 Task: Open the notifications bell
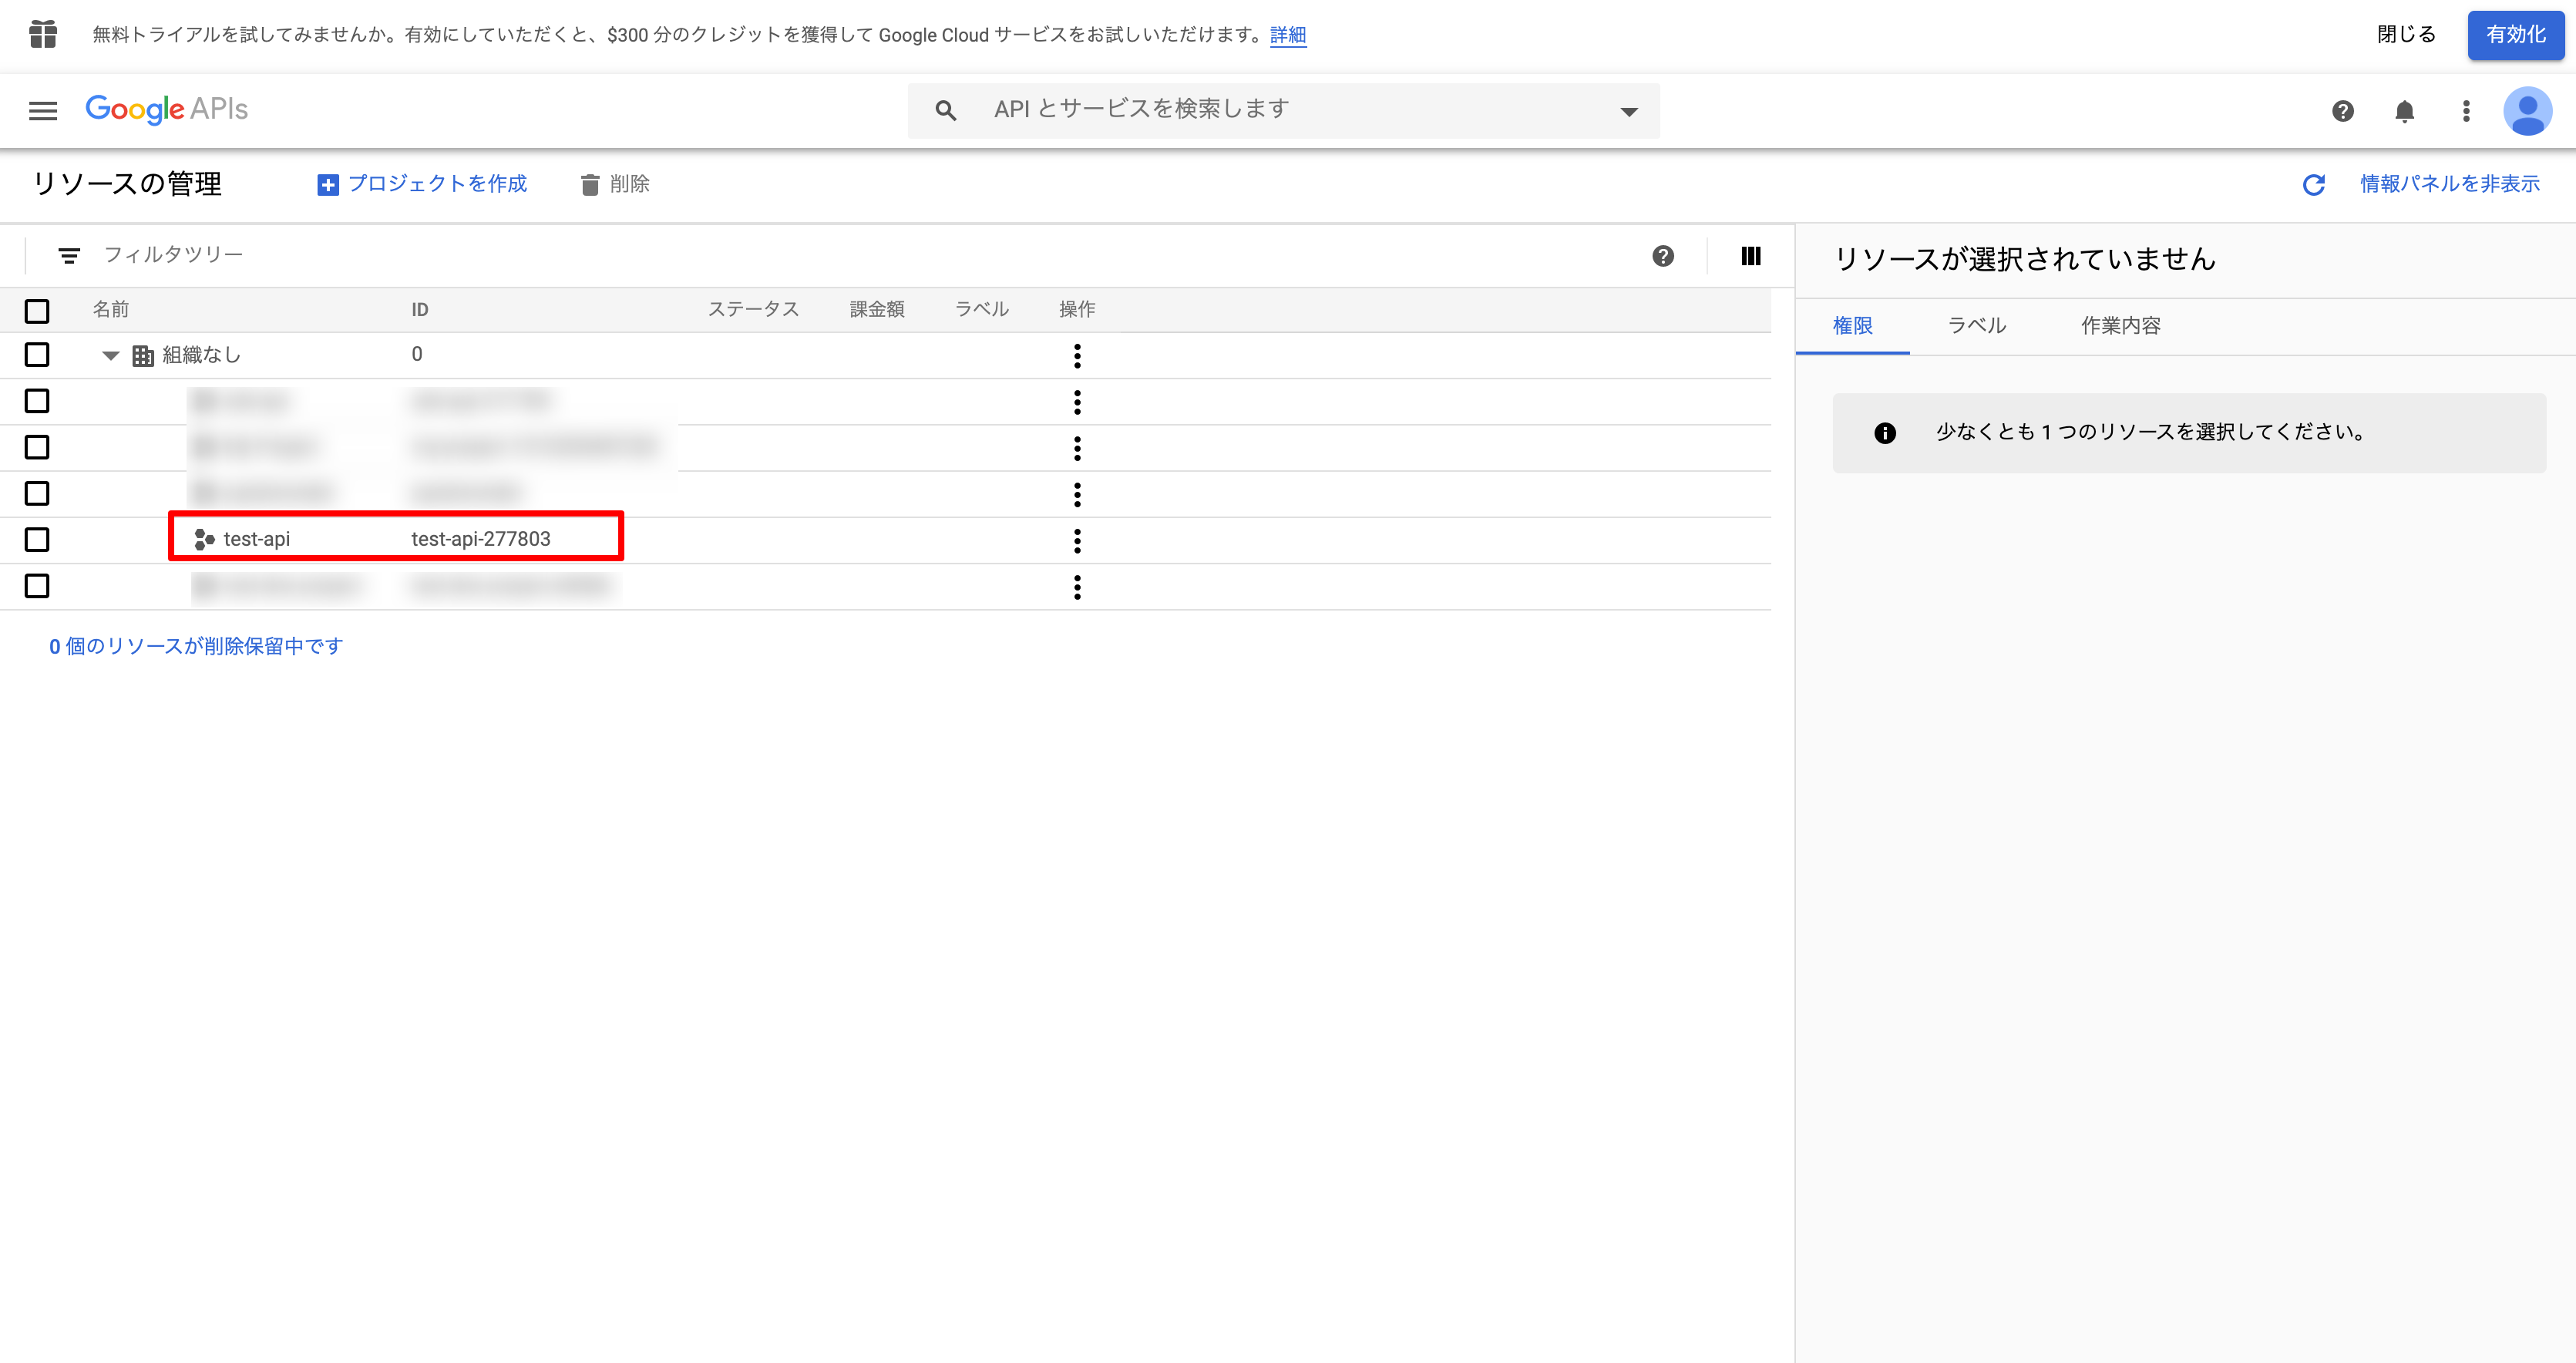tap(2405, 111)
